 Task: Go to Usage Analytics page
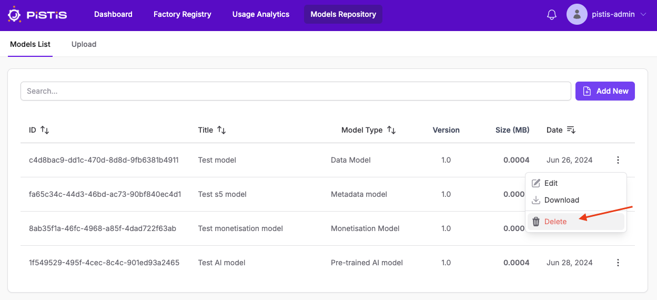(261, 14)
